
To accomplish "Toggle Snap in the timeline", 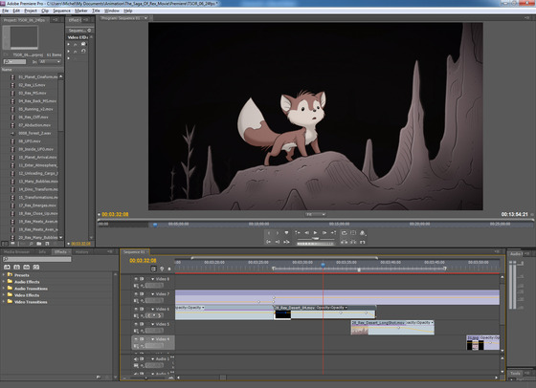I will click(154, 269).
